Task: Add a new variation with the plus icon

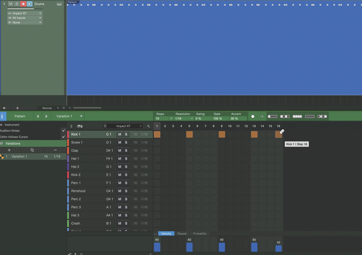Action: point(9,150)
